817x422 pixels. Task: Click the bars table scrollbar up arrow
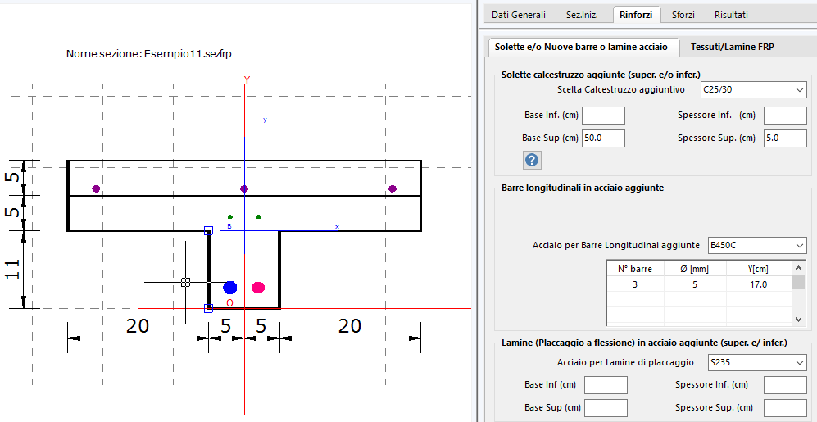(799, 267)
